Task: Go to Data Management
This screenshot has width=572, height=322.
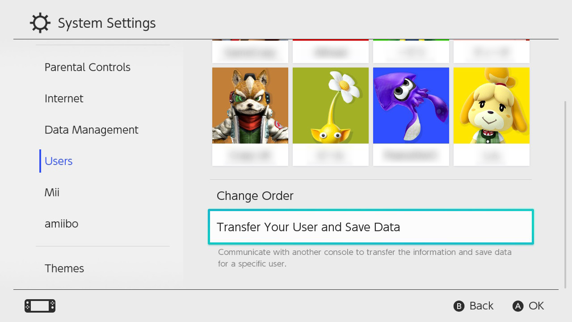Action: (x=92, y=130)
